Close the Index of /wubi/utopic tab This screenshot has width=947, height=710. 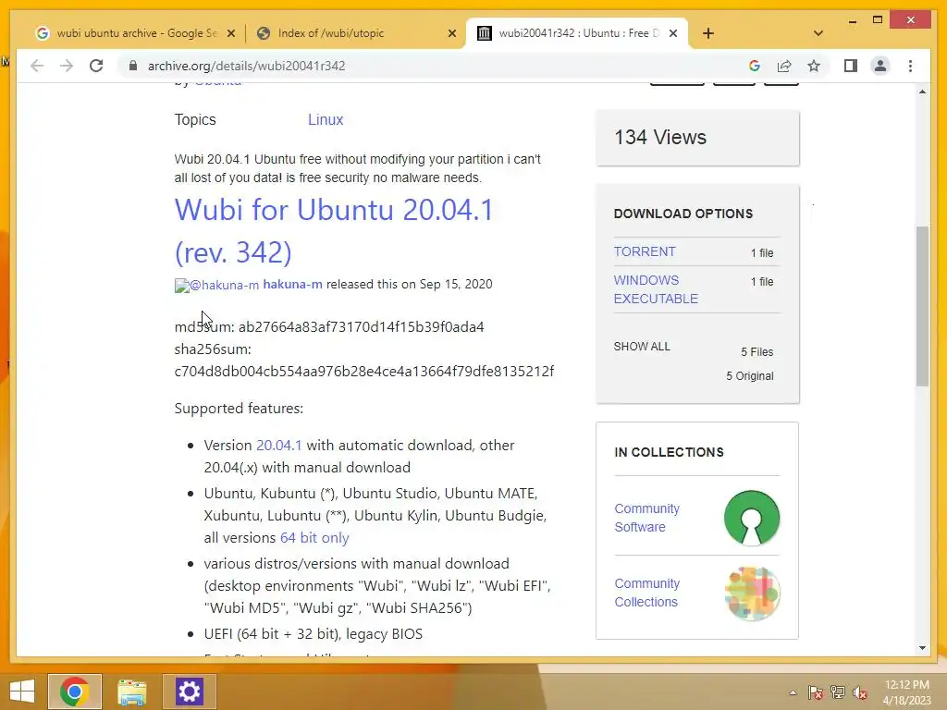click(x=451, y=33)
